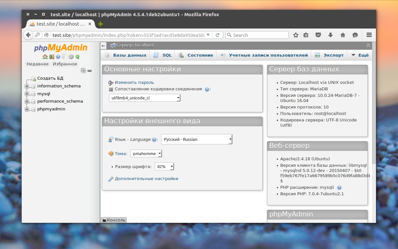Select Создать БД in navigation tree
This screenshot has width=398, height=249.
50,78
